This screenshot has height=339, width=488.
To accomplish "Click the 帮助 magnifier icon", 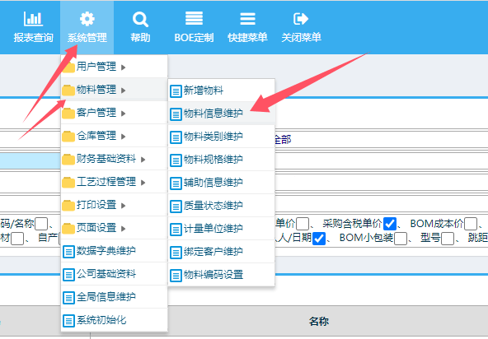I will [140, 19].
